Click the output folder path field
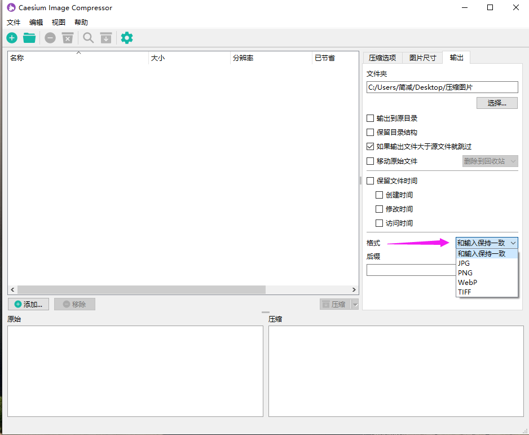Image resolution: width=529 pixels, height=435 pixels. coord(442,87)
